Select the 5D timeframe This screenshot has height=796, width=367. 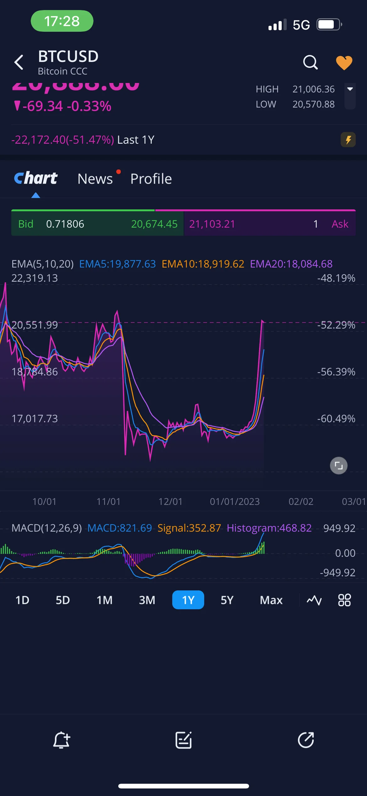63,600
